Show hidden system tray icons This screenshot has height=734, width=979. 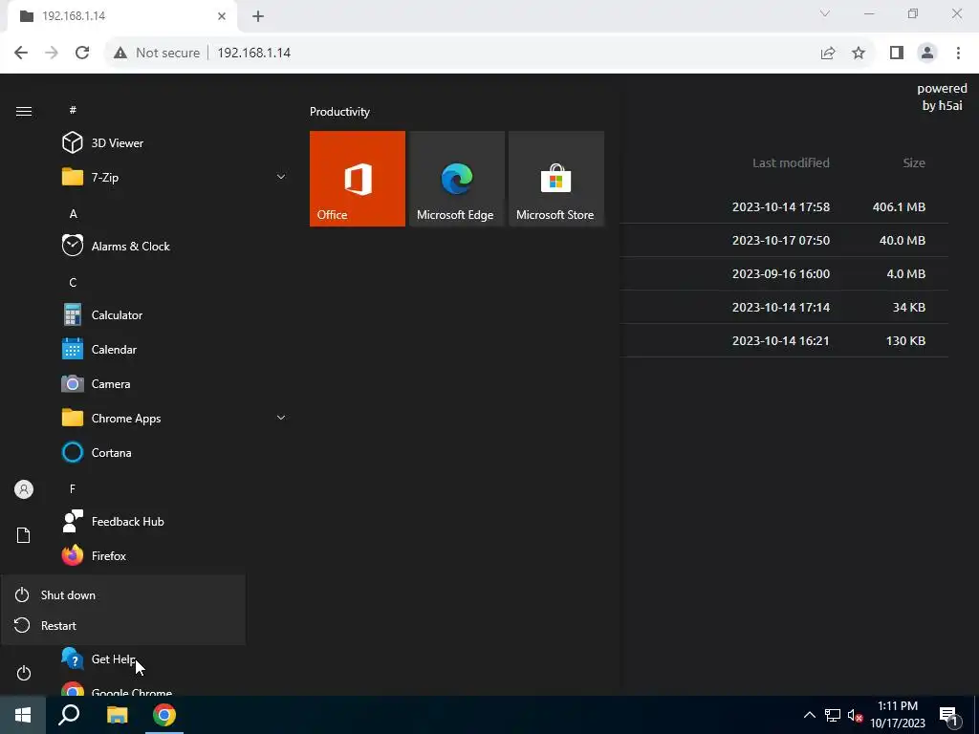click(x=809, y=715)
